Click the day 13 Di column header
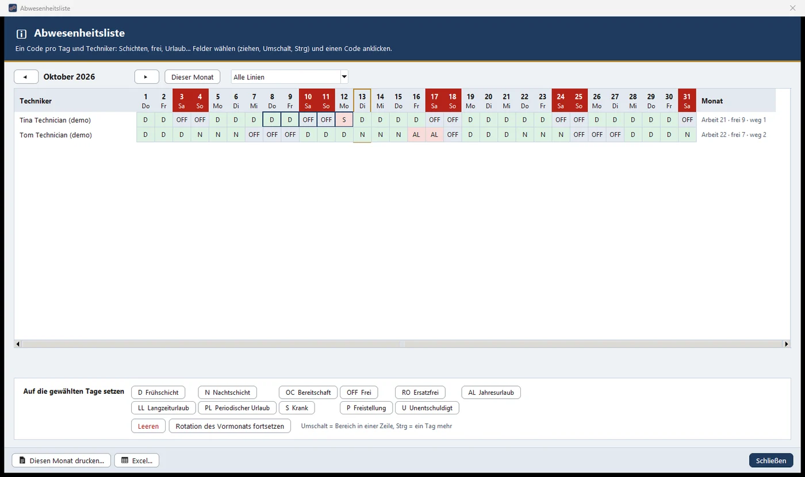 pyautogui.click(x=362, y=101)
